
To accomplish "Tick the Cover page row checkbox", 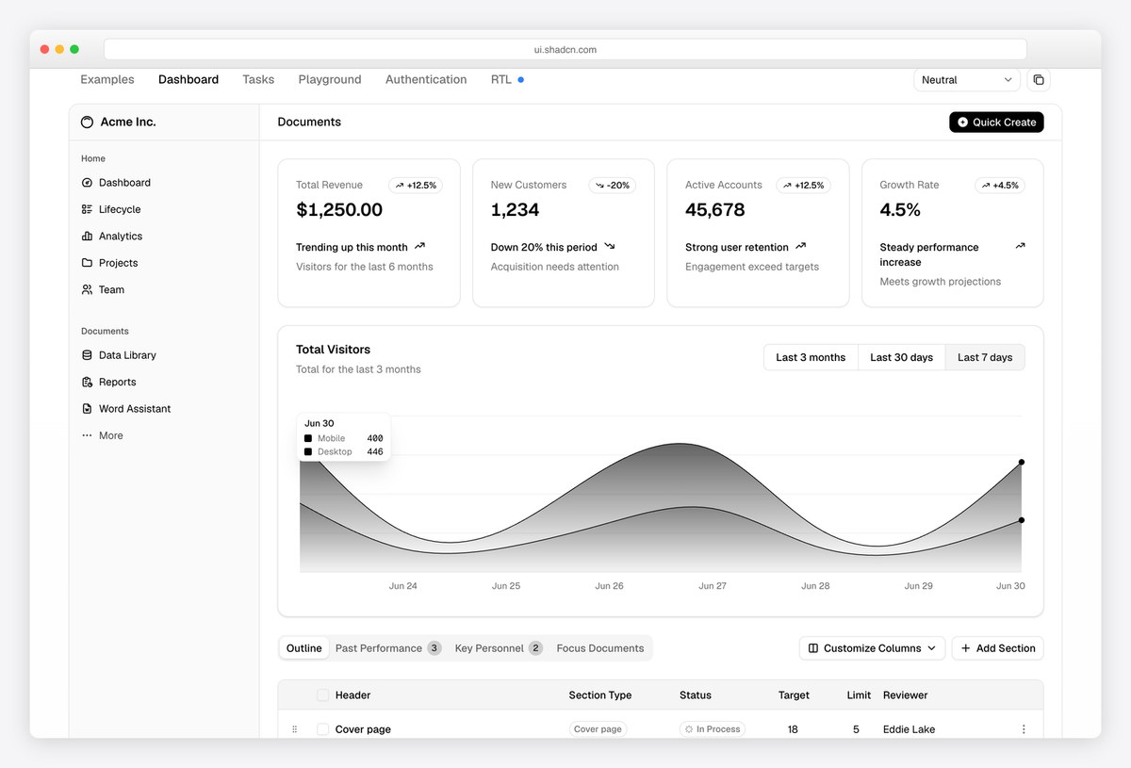I will click(322, 729).
